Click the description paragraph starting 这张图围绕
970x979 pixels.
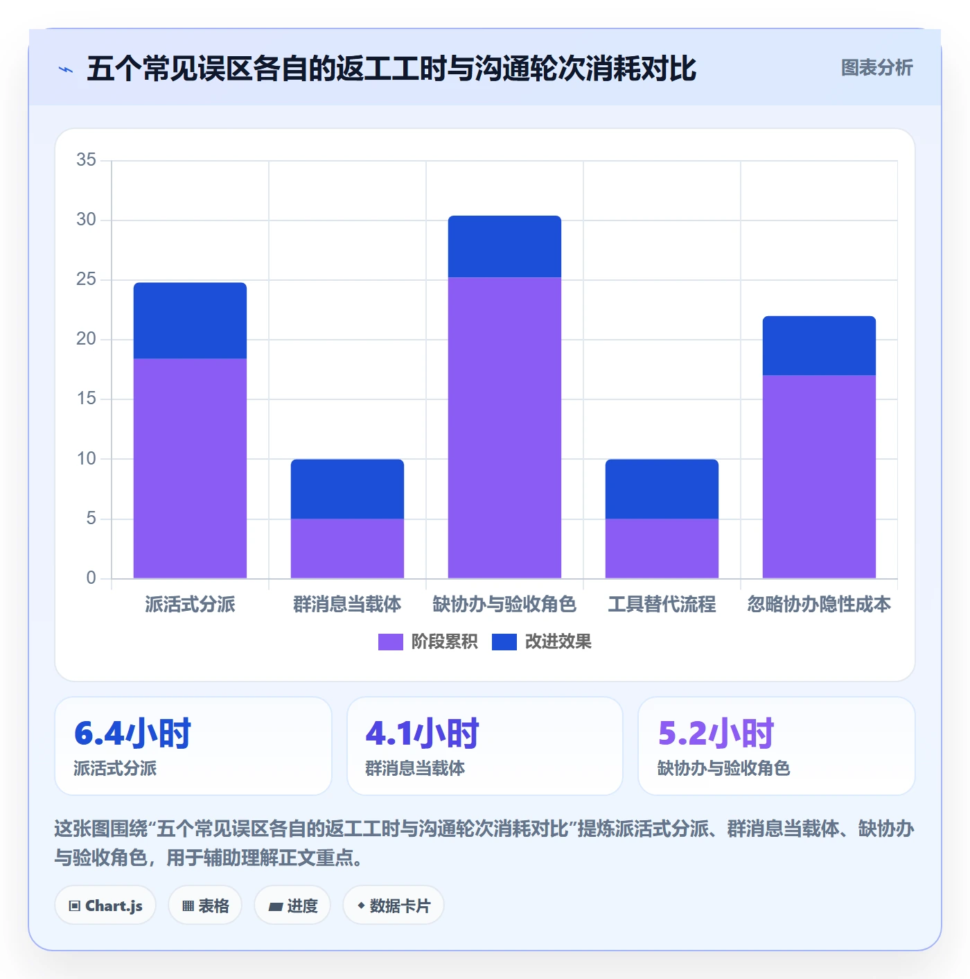(x=484, y=843)
